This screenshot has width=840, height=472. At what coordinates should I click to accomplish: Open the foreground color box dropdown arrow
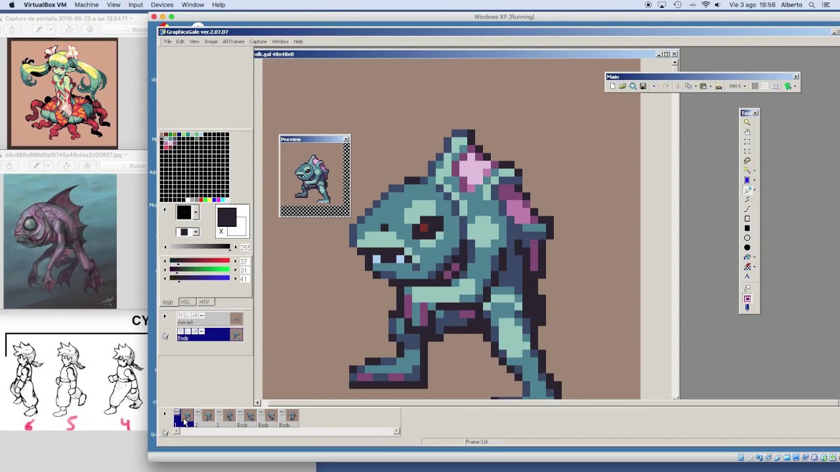pyautogui.click(x=196, y=212)
